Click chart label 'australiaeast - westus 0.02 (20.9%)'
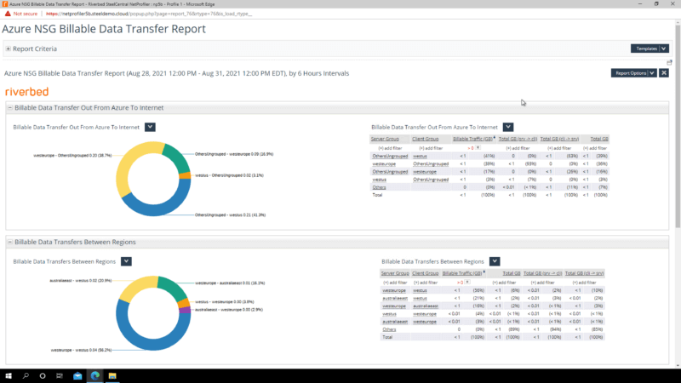 tap(80, 281)
